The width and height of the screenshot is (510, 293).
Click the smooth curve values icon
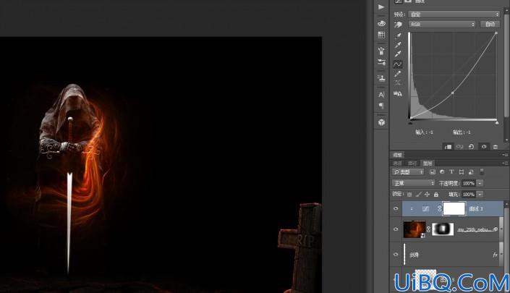397,83
